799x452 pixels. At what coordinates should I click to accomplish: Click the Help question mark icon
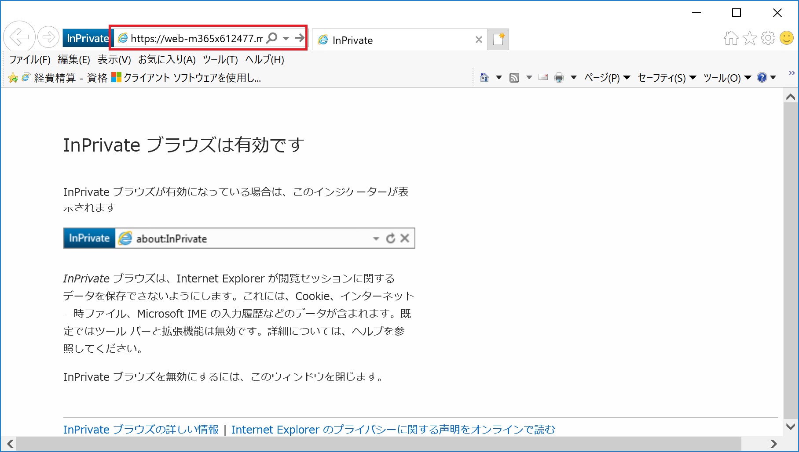(x=762, y=78)
